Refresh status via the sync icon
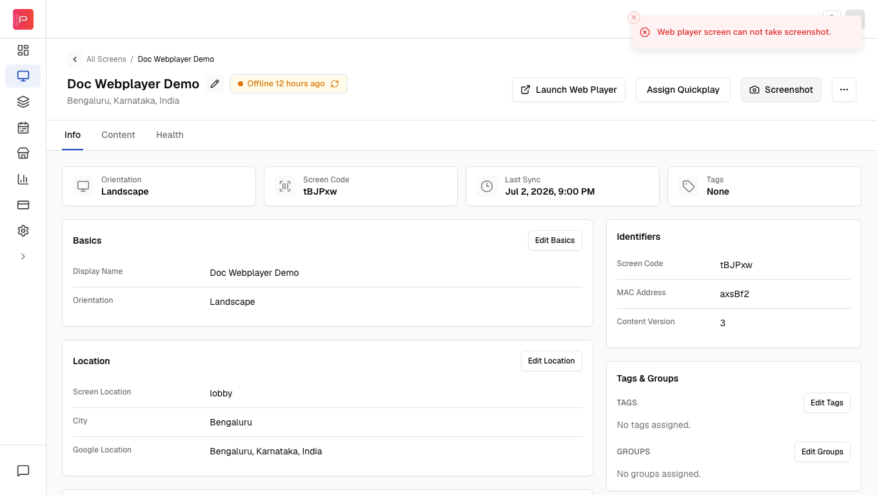The image size is (877, 495). (335, 84)
